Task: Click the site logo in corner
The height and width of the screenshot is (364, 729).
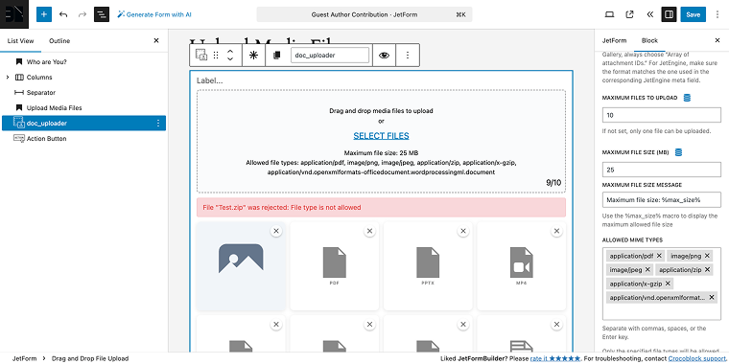Action: tap(14, 14)
